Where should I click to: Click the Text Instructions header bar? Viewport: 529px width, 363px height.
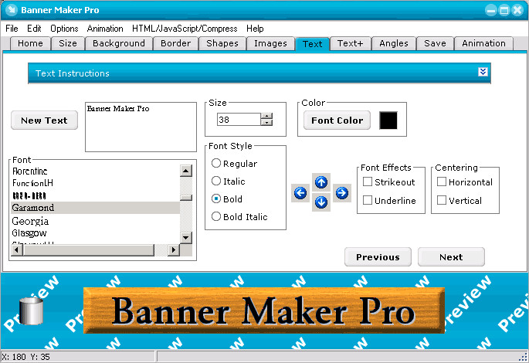click(259, 73)
